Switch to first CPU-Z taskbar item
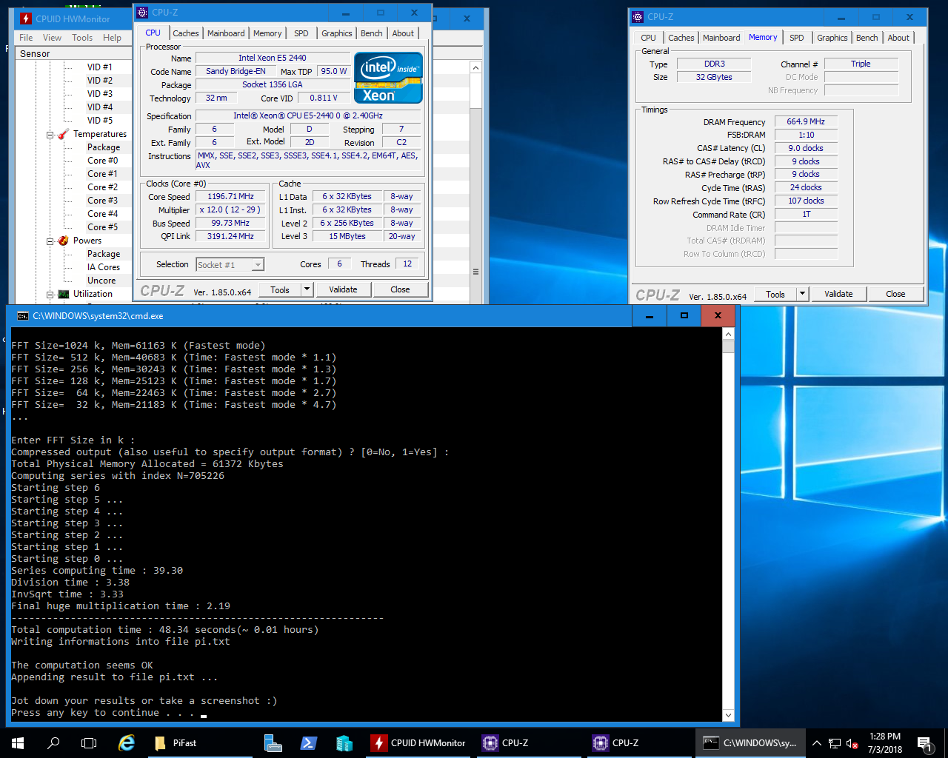The height and width of the screenshot is (758, 948). click(529, 742)
